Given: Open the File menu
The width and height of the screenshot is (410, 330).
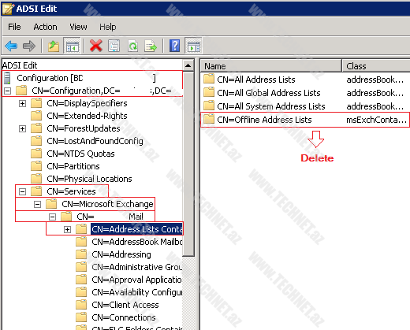Looking at the screenshot, I should tap(14, 27).
